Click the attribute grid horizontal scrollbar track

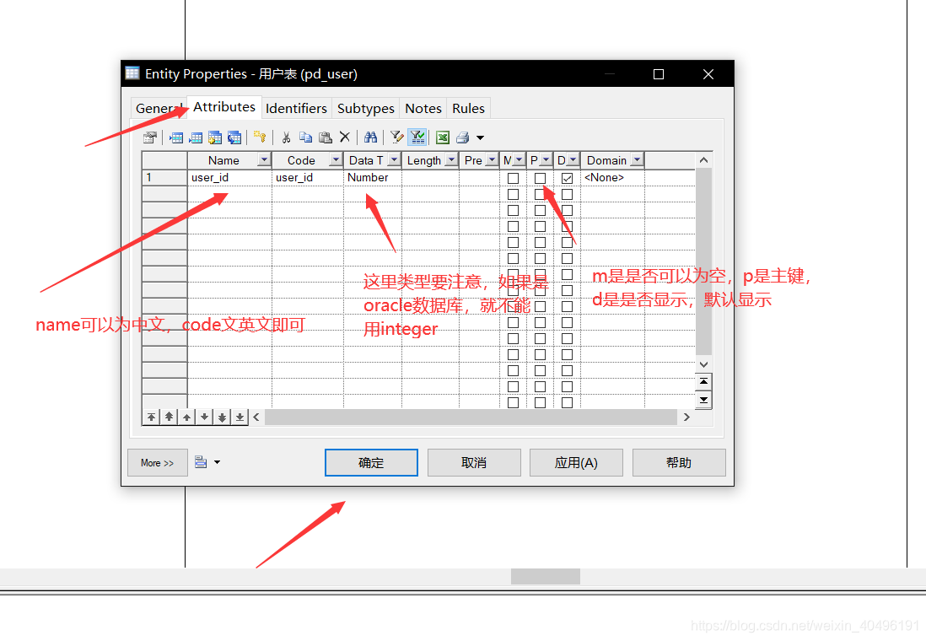click(x=471, y=417)
